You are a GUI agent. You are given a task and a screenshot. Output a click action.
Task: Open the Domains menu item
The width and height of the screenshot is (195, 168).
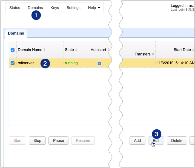35,8
